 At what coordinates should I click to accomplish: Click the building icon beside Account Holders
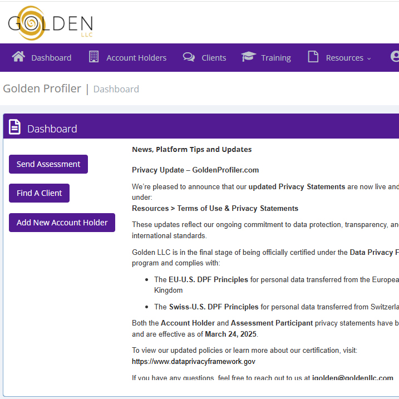(93, 57)
